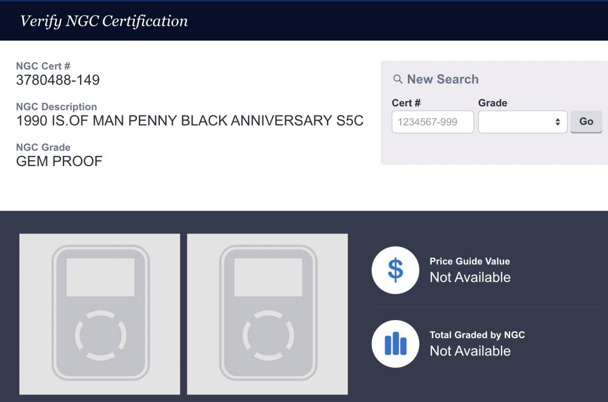Click the dollar sign Price Guide icon
Viewport: 608px width, 402px height.
395,270
